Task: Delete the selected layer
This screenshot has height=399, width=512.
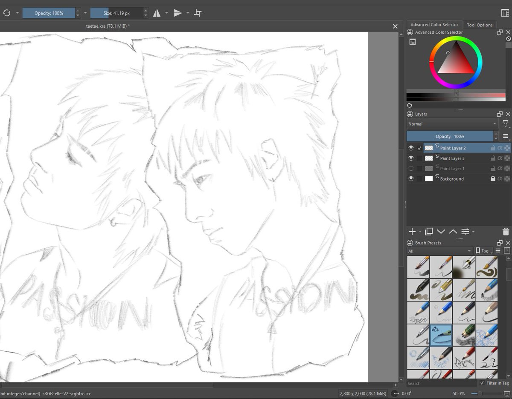Action: click(x=506, y=232)
